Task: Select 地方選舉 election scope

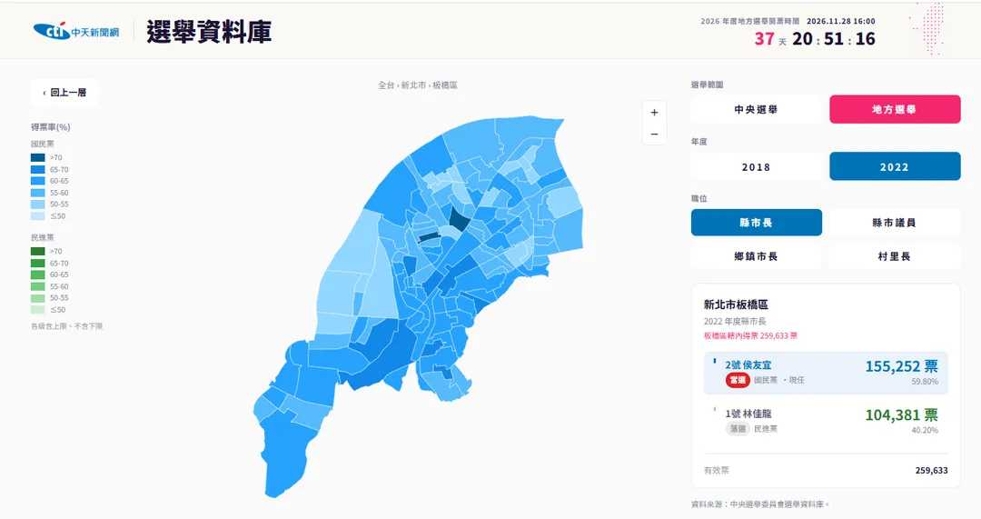Action: click(895, 110)
